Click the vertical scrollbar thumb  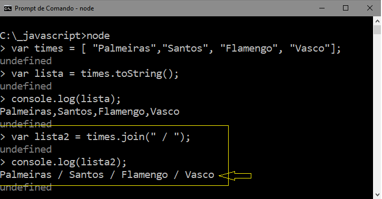[377, 30]
